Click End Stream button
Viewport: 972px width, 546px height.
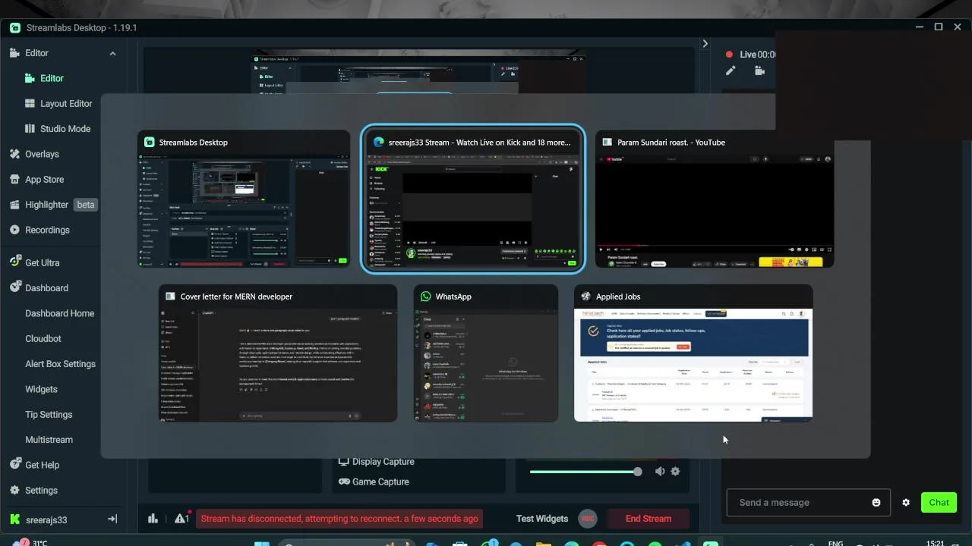click(649, 519)
